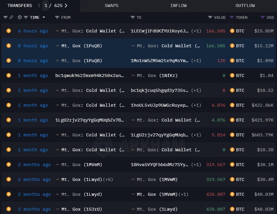Click the $422.86K USD amount

click(262, 105)
